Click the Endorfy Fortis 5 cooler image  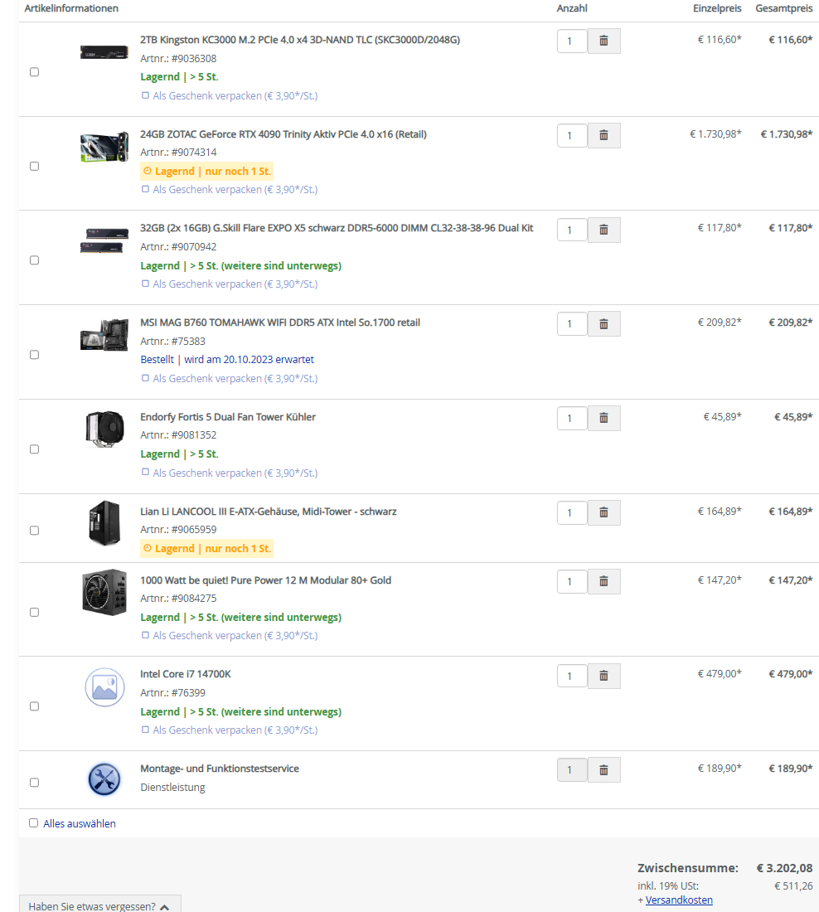(x=104, y=429)
